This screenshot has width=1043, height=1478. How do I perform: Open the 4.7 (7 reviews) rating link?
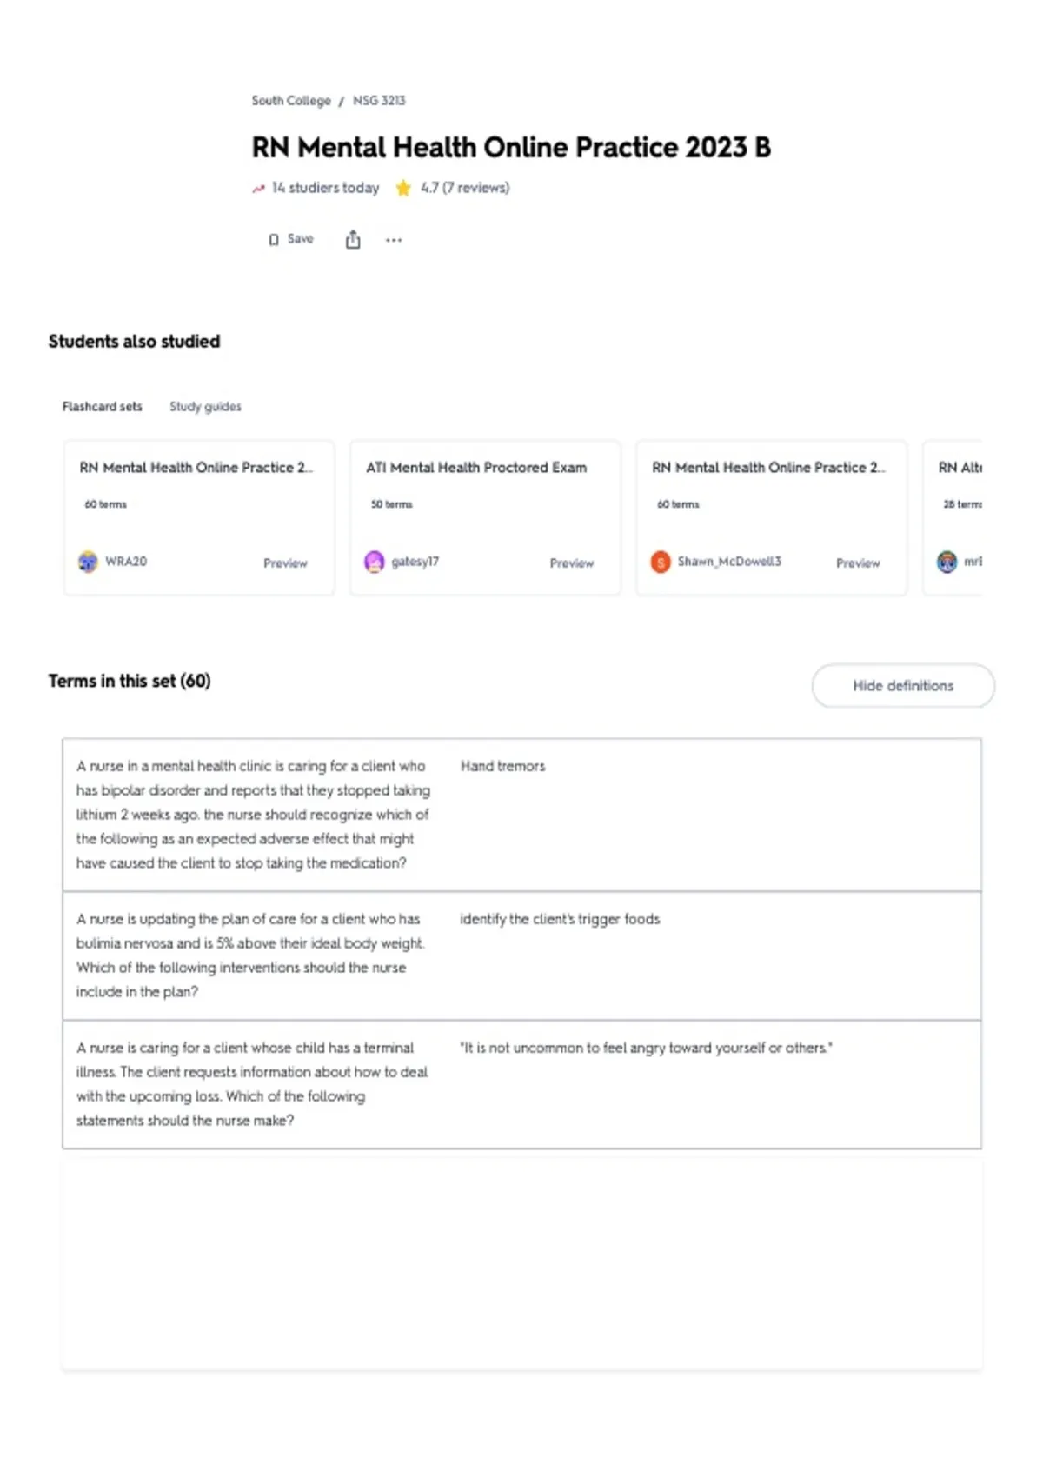465,188
